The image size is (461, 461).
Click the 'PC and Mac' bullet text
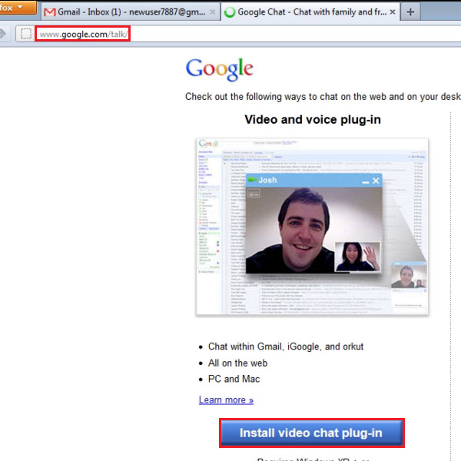click(x=234, y=379)
